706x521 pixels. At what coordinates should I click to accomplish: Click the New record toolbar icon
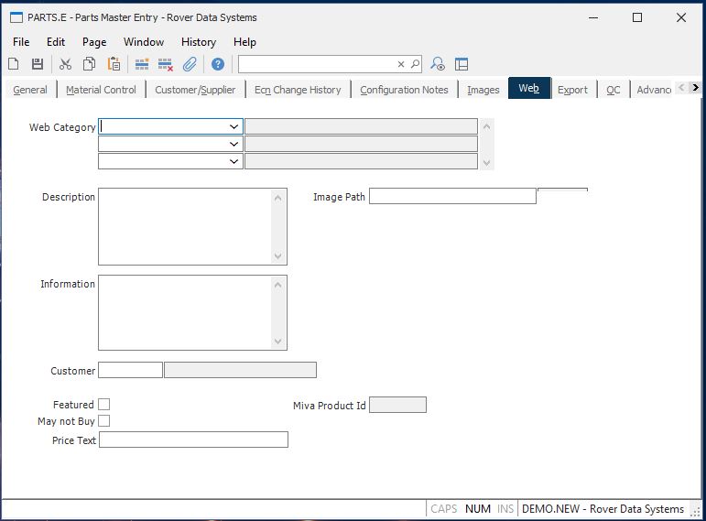click(14, 64)
